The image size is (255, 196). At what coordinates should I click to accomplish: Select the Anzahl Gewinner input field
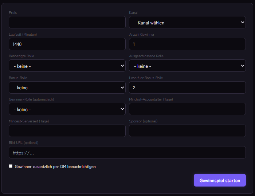187,44
